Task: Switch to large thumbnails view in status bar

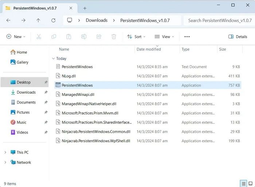Action: [x=250, y=183]
